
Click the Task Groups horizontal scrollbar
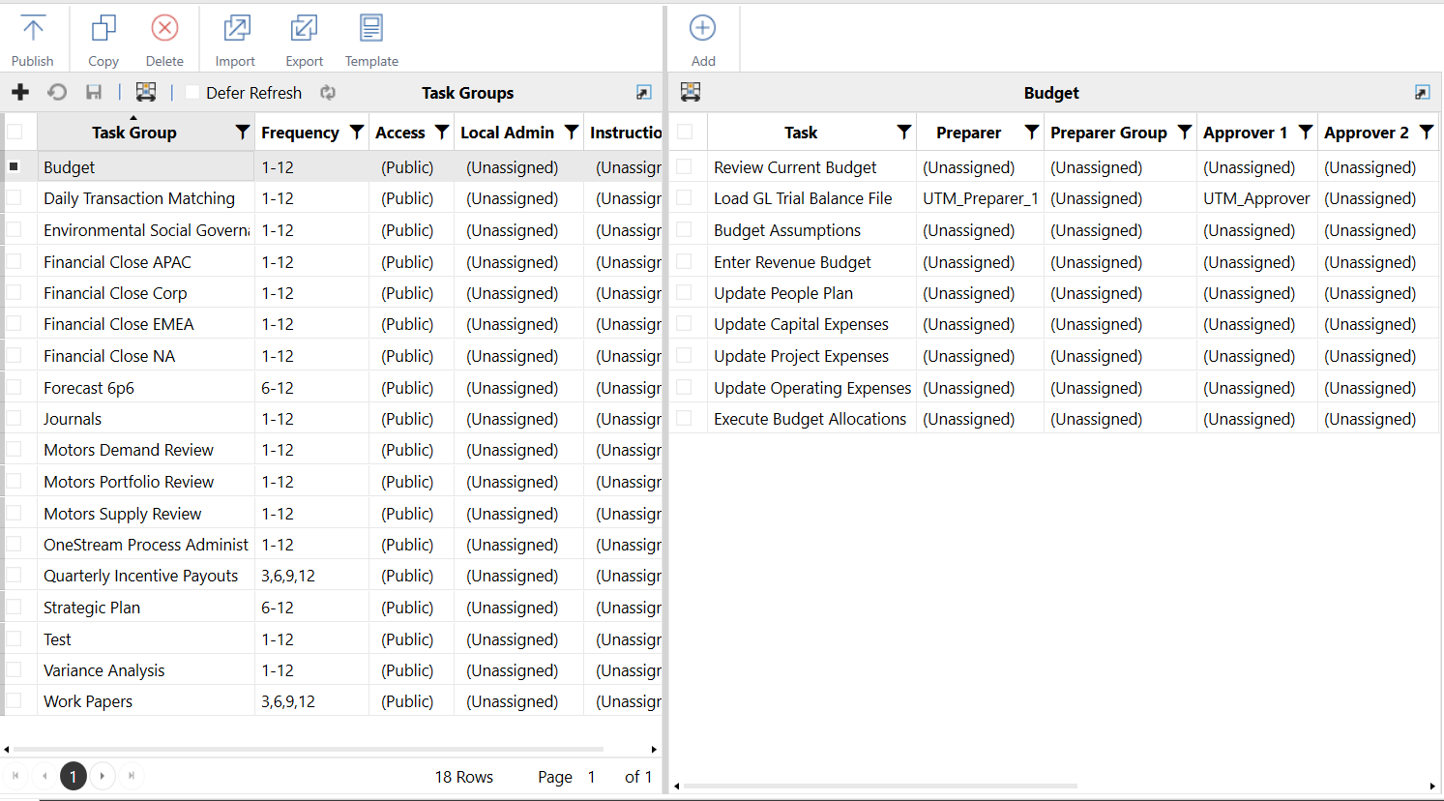309,749
